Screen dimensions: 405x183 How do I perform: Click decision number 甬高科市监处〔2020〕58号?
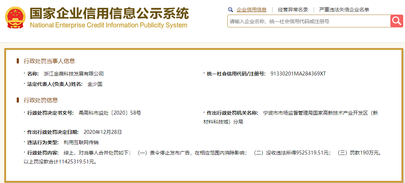point(110,113)
